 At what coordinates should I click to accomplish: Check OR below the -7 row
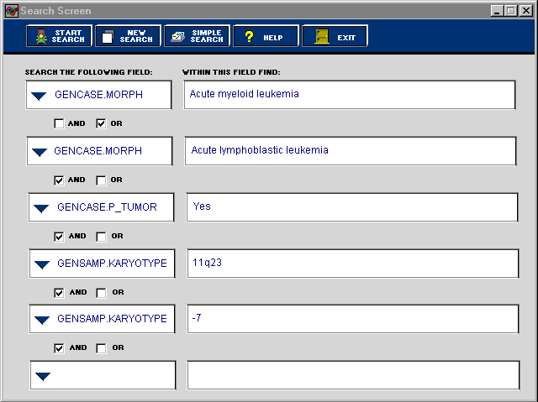click(101, 348)
